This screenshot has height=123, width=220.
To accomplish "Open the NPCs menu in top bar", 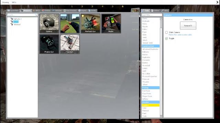I will (14, 2).
